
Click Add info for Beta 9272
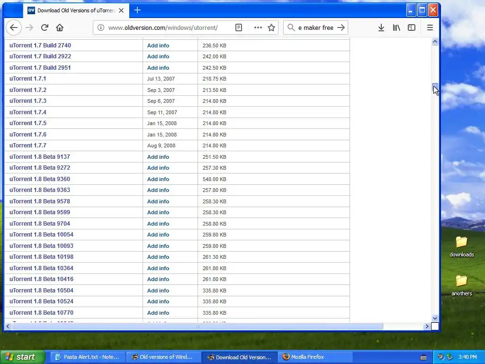coord(158,168)
